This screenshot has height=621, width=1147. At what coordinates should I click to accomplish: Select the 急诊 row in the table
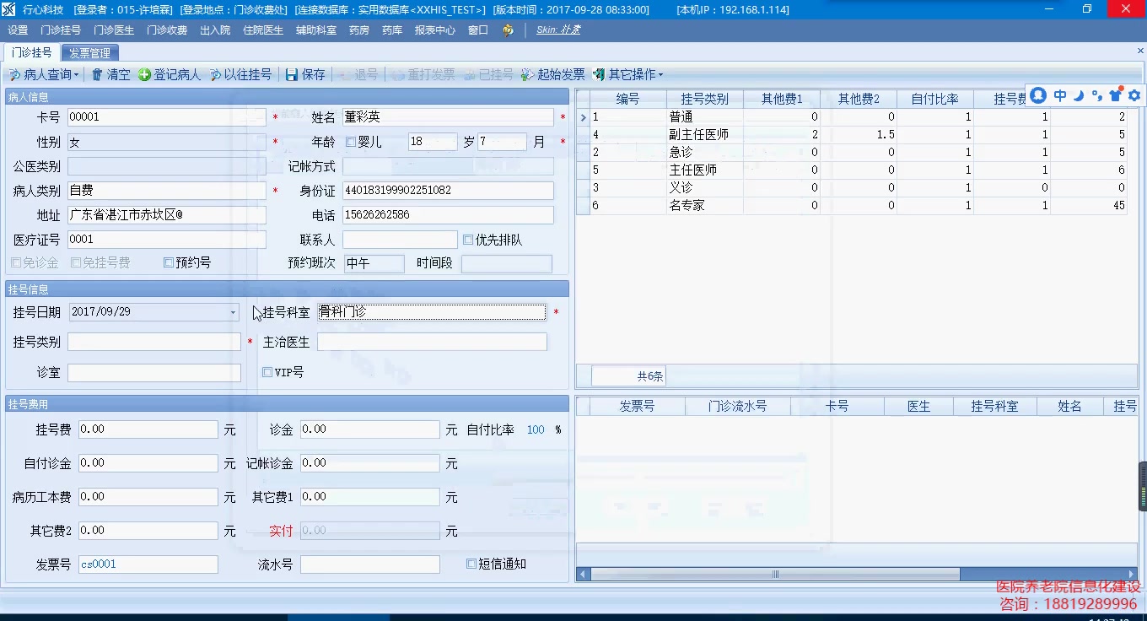coord(852,152)
